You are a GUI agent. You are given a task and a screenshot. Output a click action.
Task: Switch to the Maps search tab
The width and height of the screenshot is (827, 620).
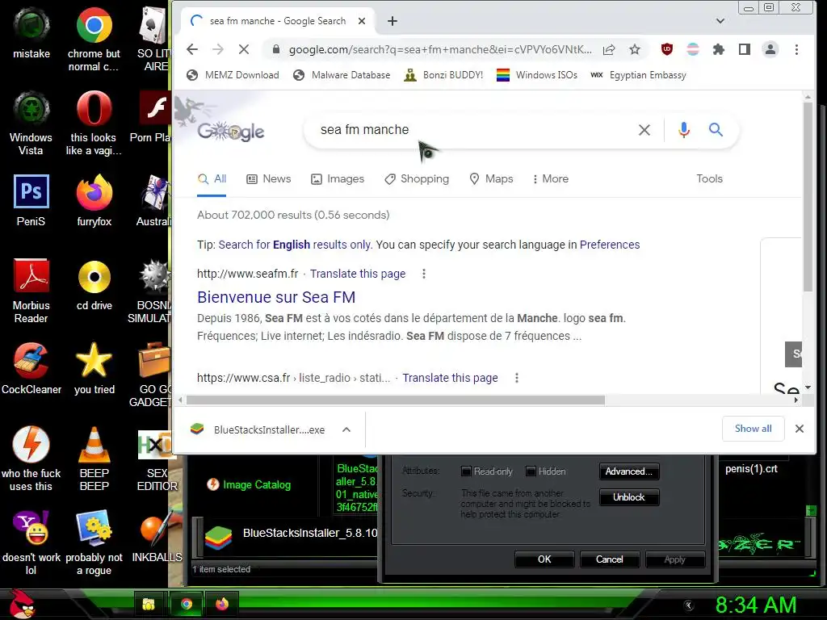[491, 179]
